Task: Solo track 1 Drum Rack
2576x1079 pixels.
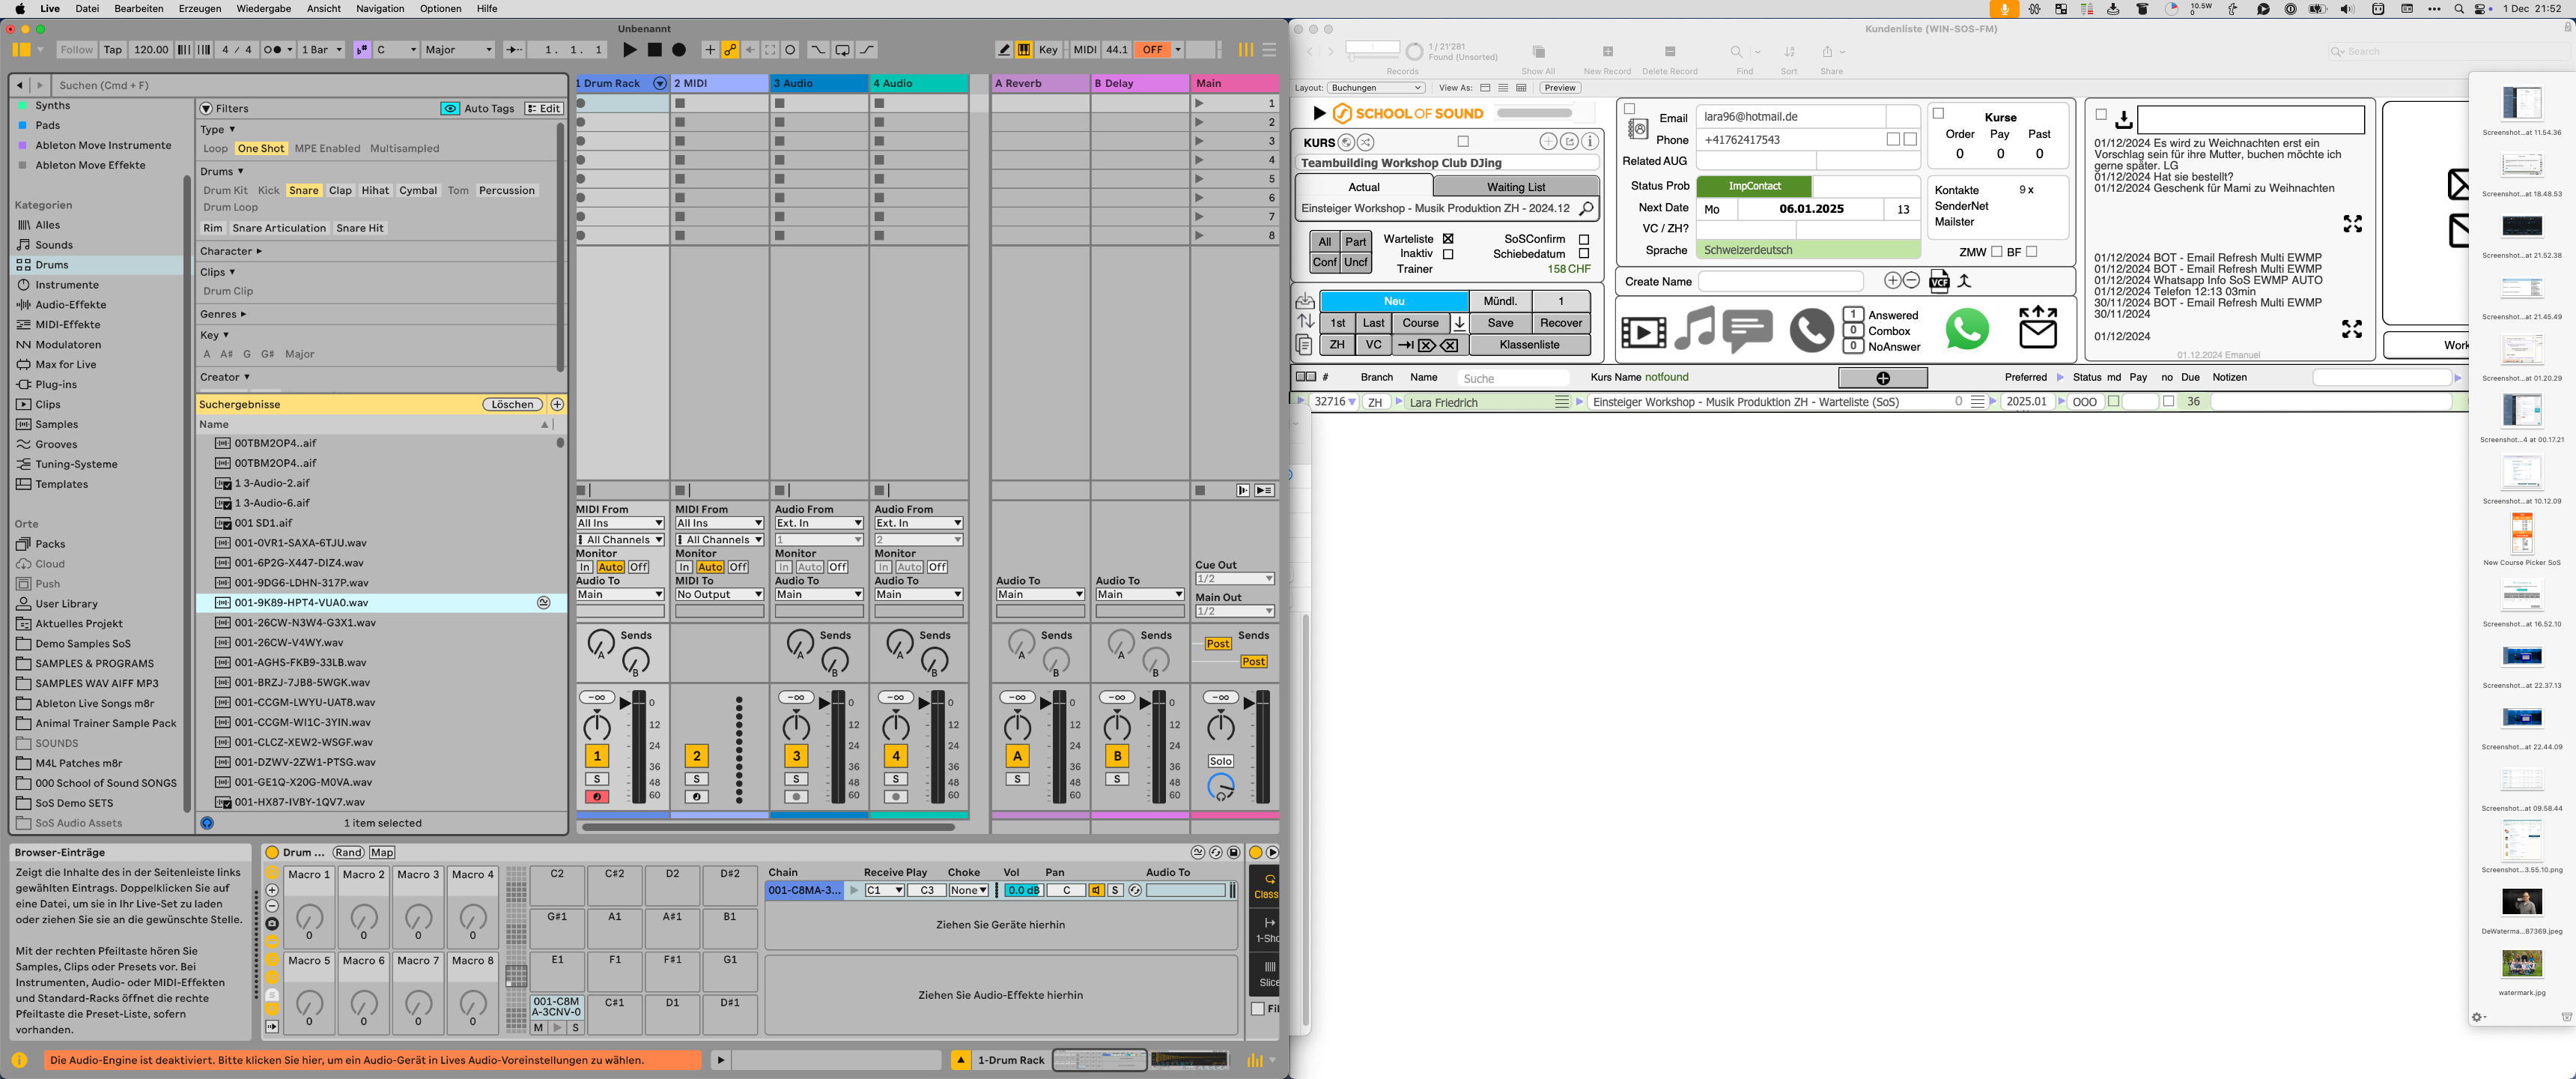Action: click(596, 779)
